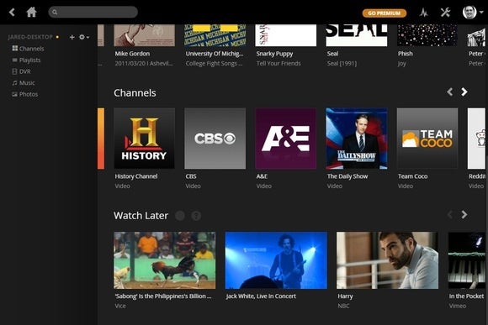Open settings via wrench and screwdriver icon
488x325 pixels.
click(445, 13)
